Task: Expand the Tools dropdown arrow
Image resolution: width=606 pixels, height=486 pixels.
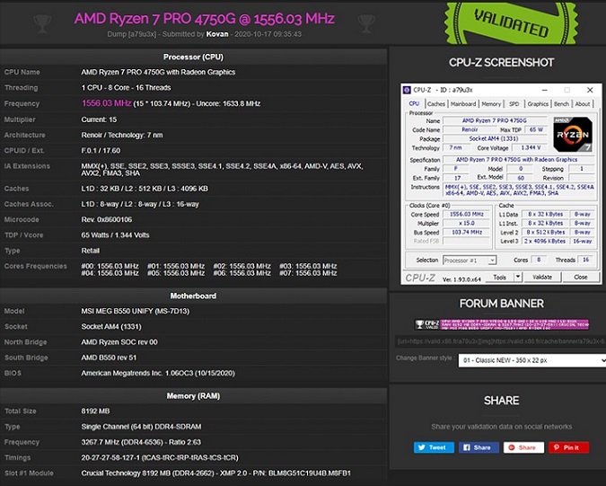Action: [x=518, y=277]
